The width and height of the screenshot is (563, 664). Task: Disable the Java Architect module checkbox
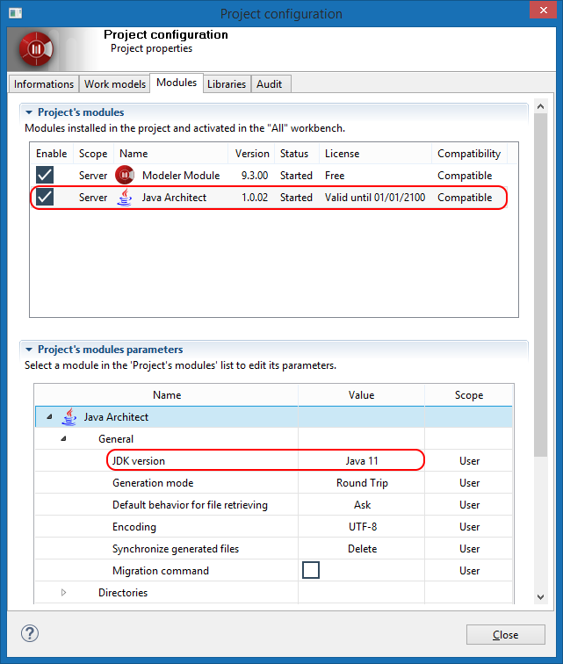45,197
